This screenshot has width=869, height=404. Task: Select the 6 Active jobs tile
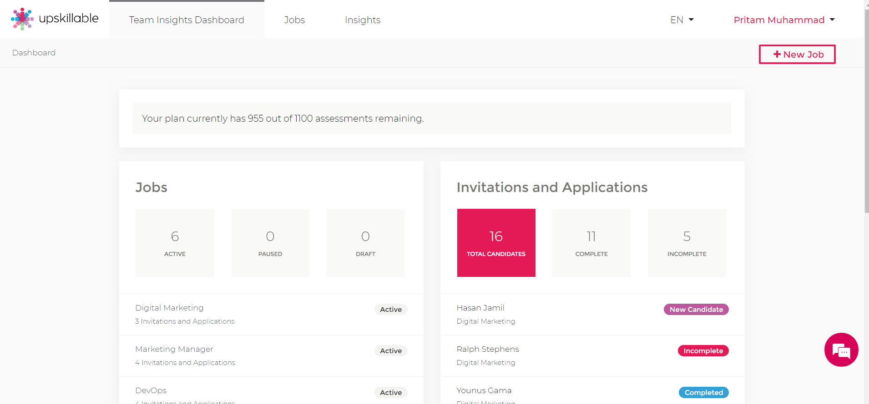[x=175, y=243]
